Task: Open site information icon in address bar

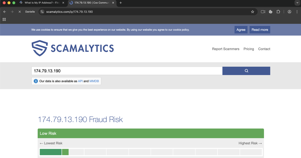Action: click(42, 12)
